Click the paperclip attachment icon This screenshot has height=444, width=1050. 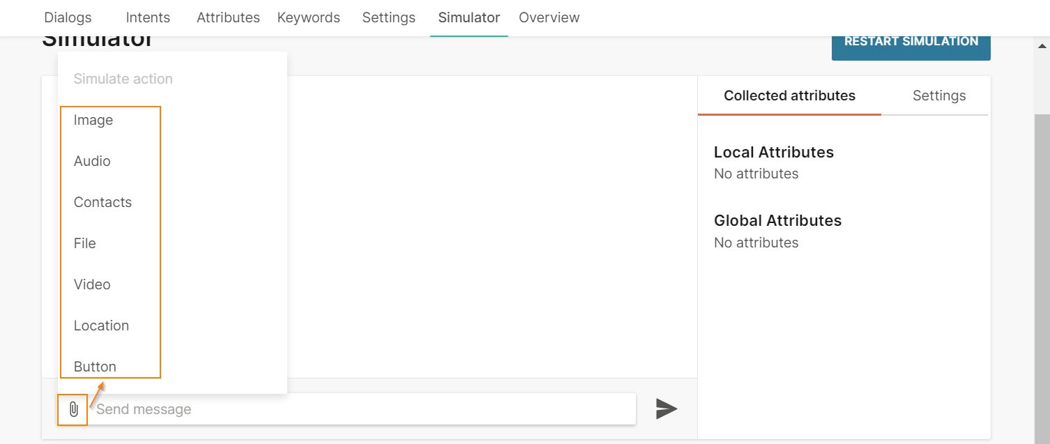73,409
